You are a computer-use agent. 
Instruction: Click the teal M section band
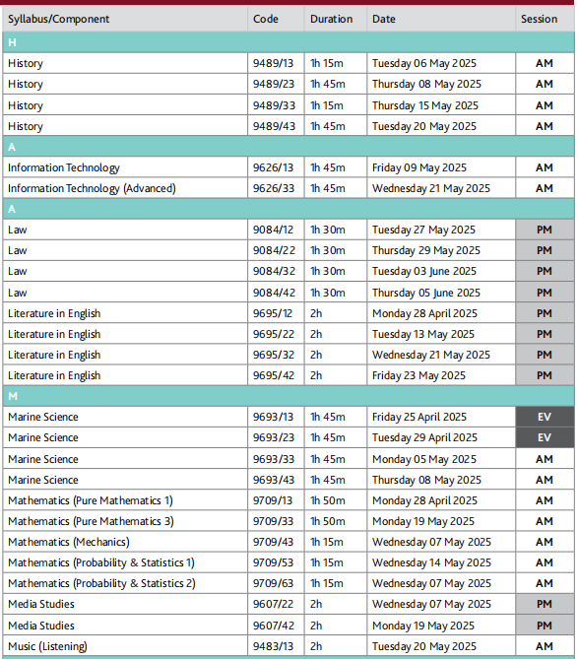coord(289,396)
